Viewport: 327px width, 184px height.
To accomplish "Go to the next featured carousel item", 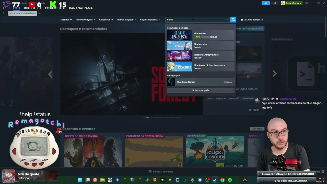I will [275, 74].
